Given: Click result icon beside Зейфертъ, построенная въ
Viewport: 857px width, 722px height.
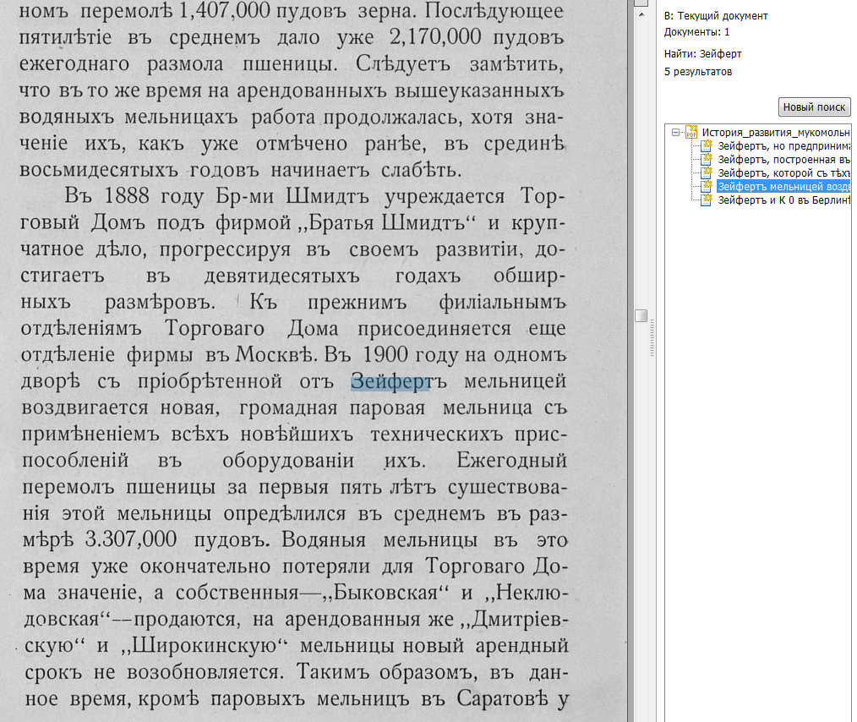Looking at the screenshot, I should coord(707,159).
